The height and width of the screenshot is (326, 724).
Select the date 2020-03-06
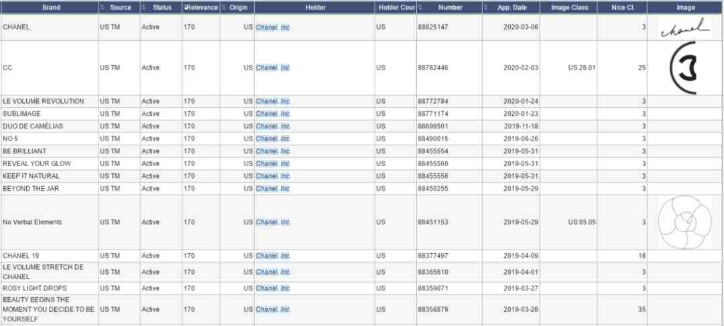click(521, 27)
